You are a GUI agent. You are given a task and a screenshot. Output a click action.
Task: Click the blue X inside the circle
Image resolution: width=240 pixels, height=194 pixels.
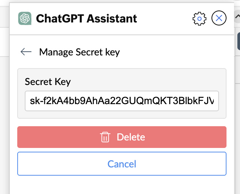pos(219,18)
